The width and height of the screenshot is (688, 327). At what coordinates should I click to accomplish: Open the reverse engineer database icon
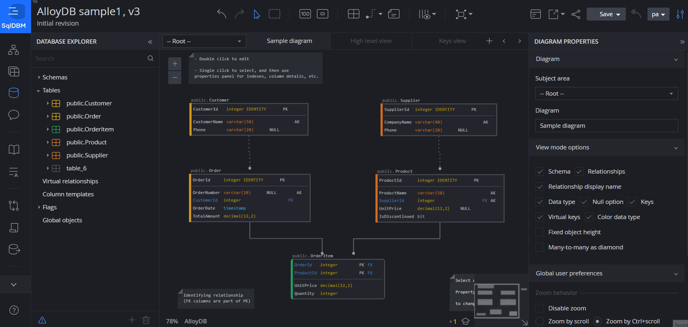point(14,249)
